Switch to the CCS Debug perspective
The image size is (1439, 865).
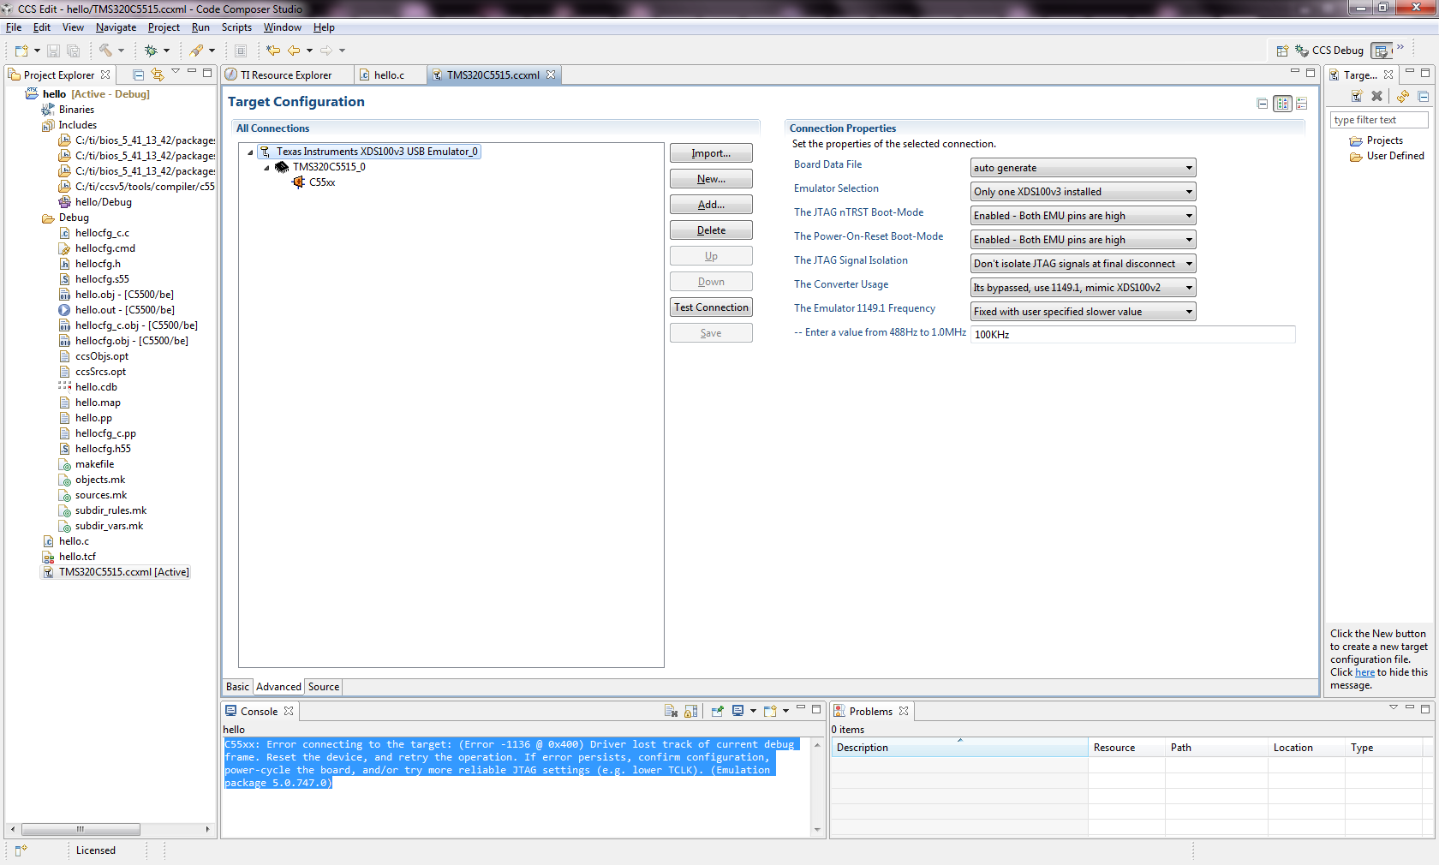point(1329,51)
